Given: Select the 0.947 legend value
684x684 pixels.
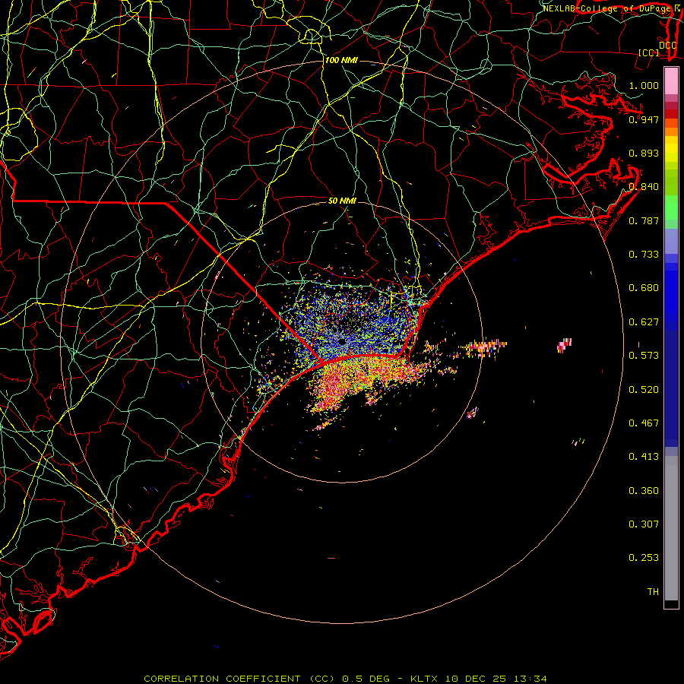Looking at the screenshot, I should click(644, 119).
